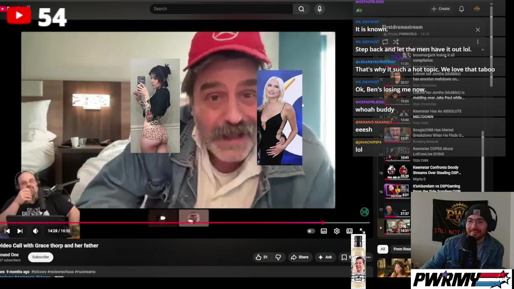Mute the video with speaker icon

(x=35, y=231)
